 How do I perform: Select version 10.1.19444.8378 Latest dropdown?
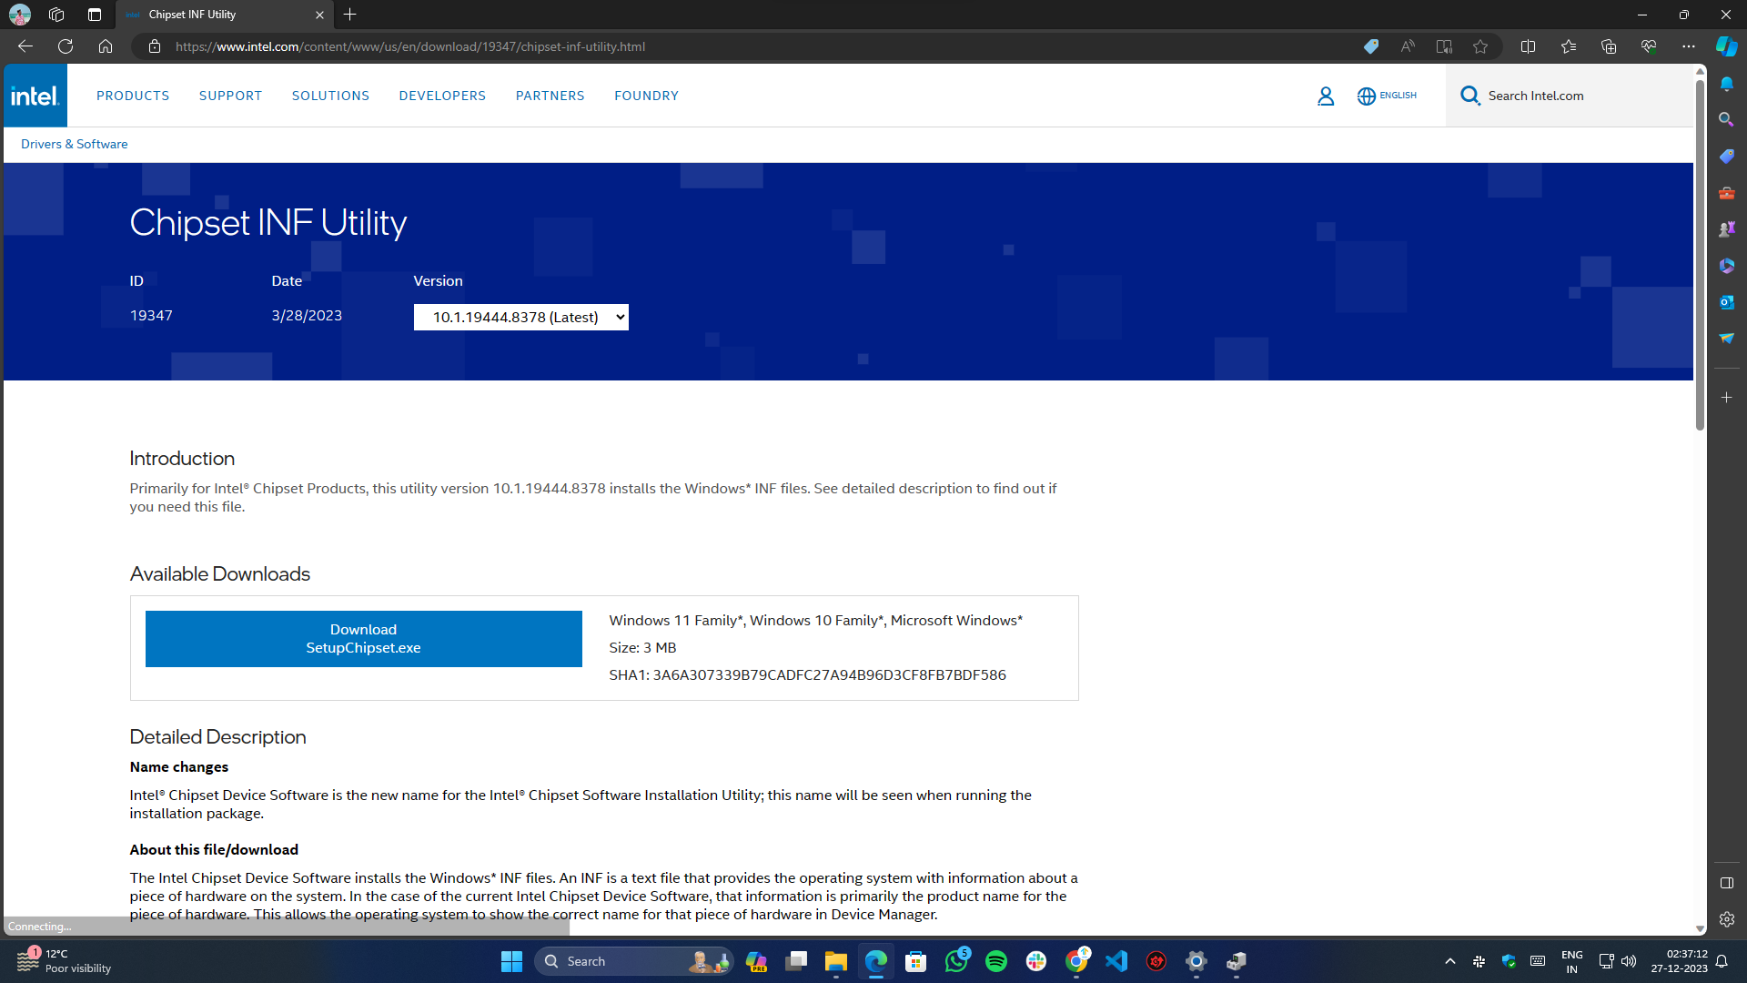point(520,316)
